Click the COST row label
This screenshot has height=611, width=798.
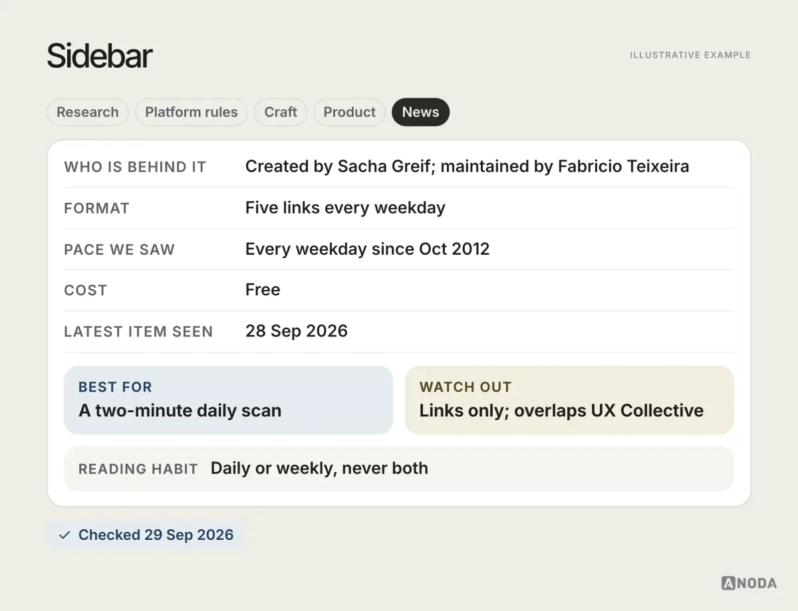pyautogui.click(x=85, y=291)
